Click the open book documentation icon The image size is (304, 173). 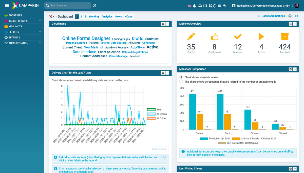point(205,6)
